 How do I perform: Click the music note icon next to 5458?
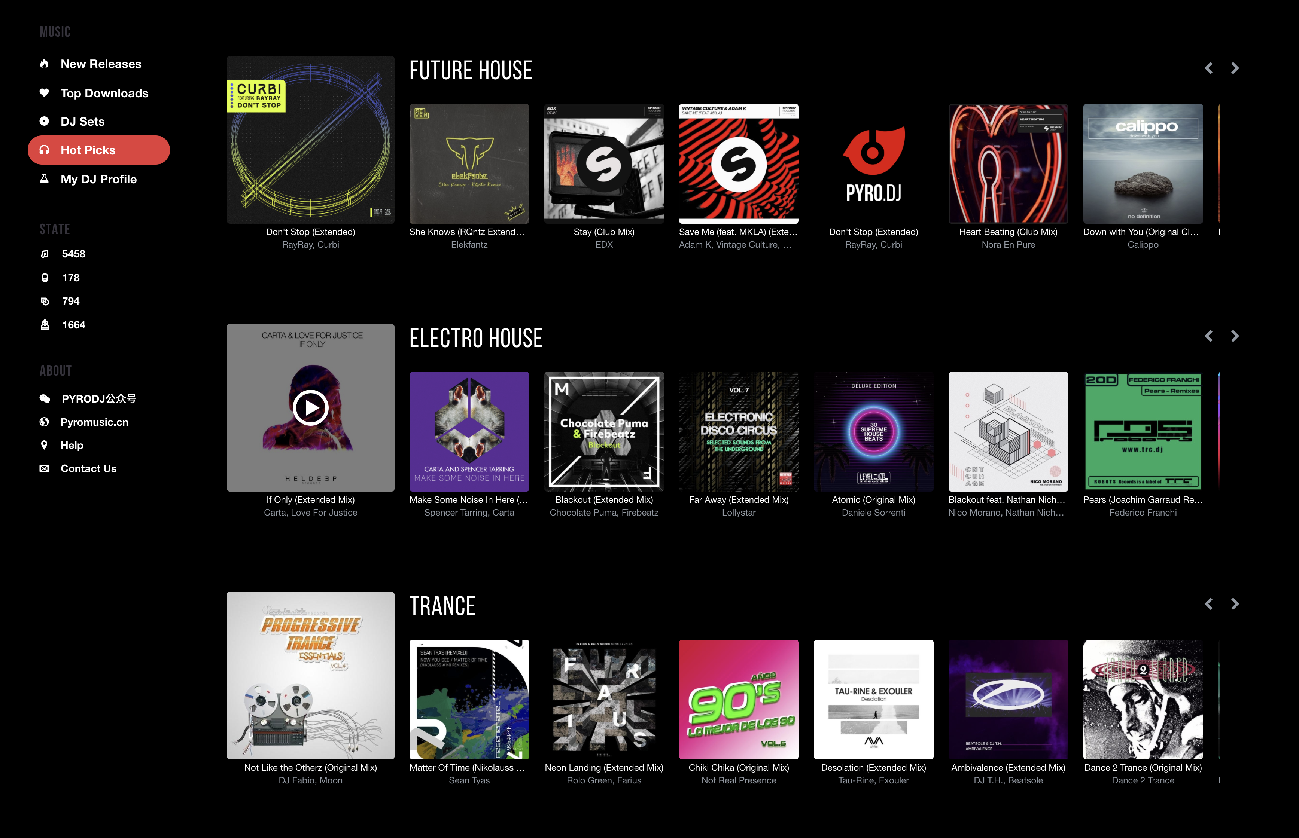click(45, 254)
